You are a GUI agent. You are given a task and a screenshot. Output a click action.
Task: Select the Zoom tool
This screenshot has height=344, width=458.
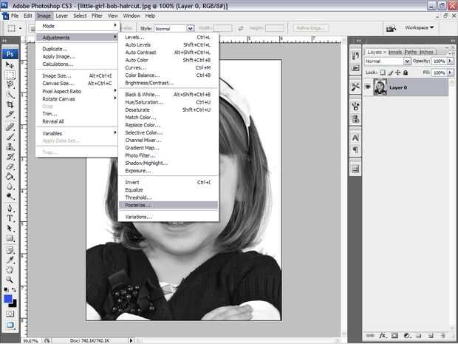[x=10, y=280]
